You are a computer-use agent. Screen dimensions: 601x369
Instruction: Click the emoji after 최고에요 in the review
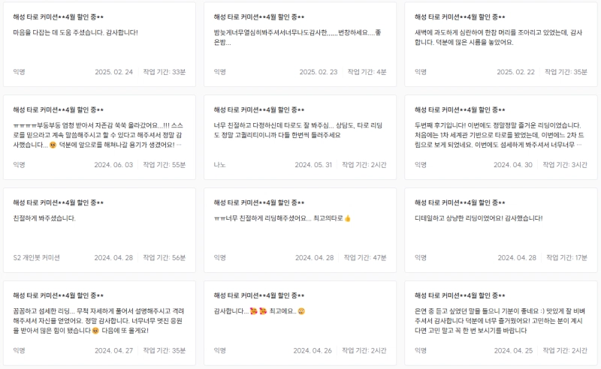pos(300,311)
